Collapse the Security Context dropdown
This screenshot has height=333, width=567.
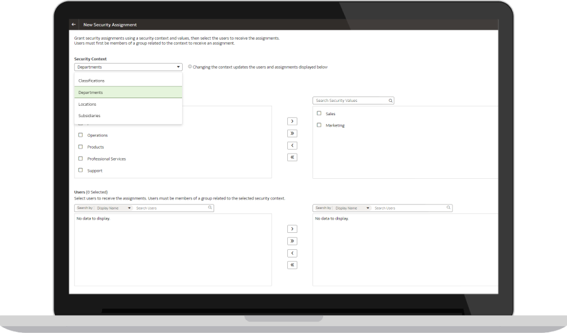coord(178,67)
